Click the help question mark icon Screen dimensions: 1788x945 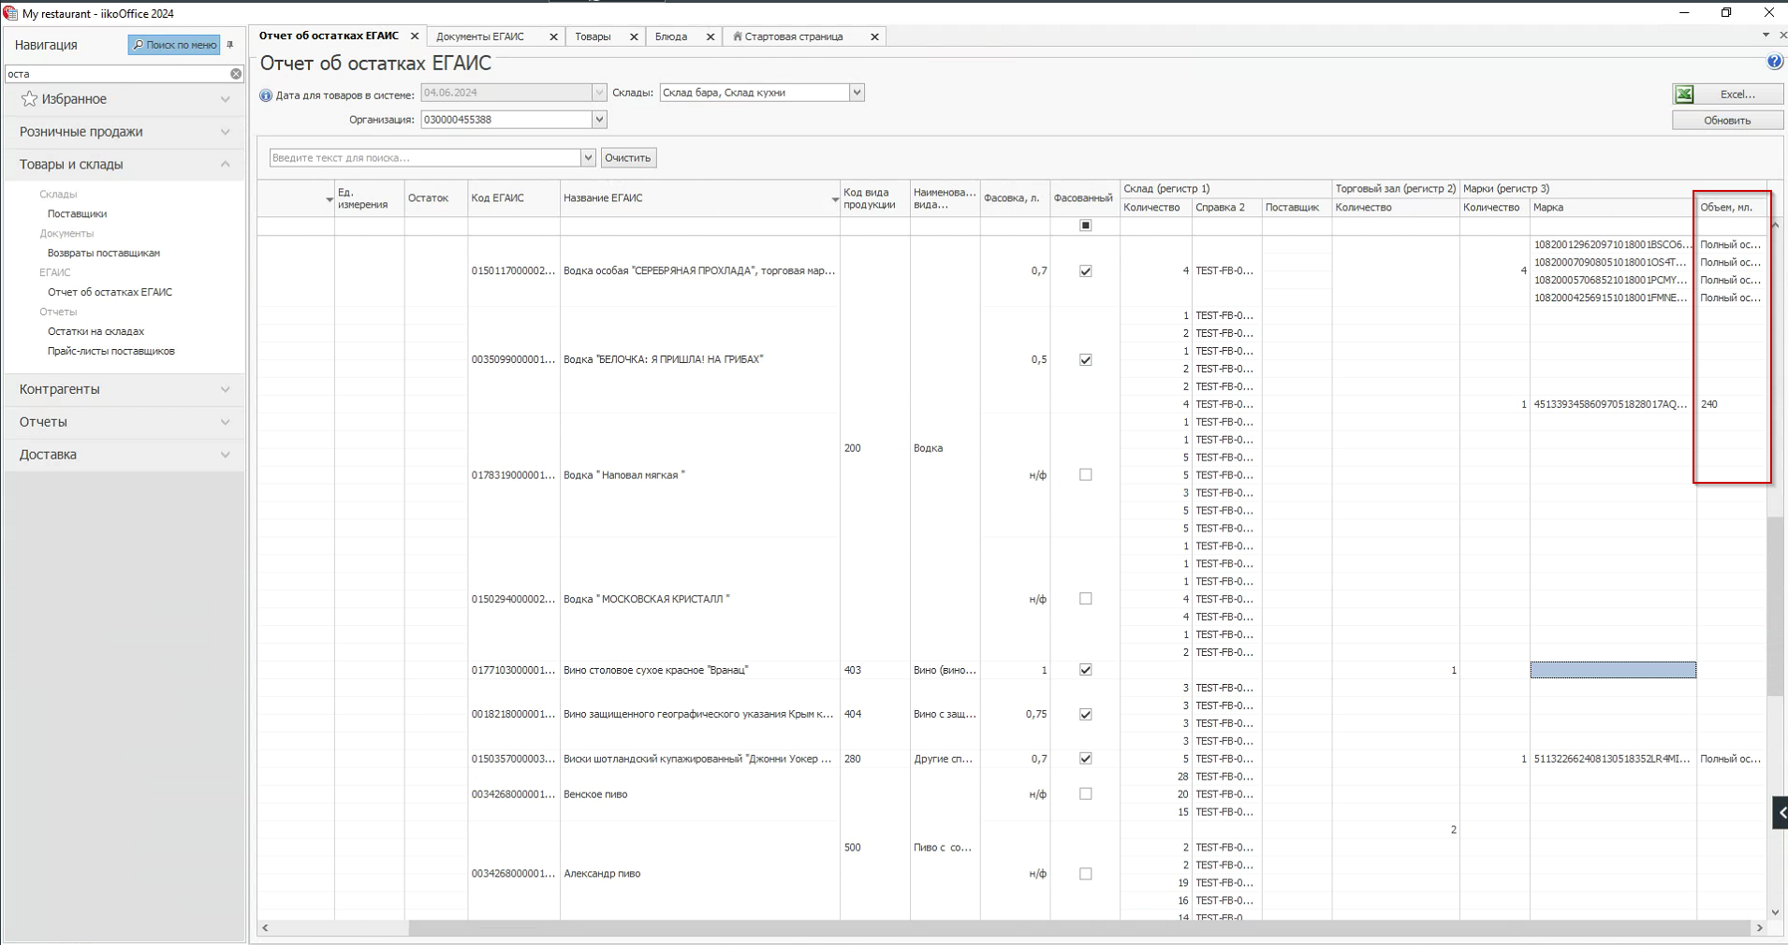[x=1774, y=62]
